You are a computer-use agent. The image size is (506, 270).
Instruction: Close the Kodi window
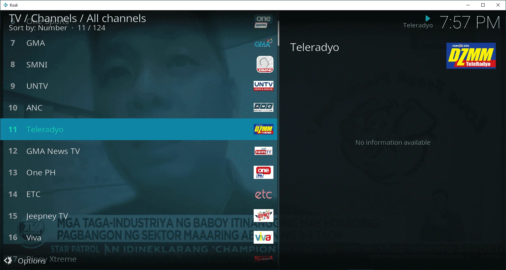498,5
